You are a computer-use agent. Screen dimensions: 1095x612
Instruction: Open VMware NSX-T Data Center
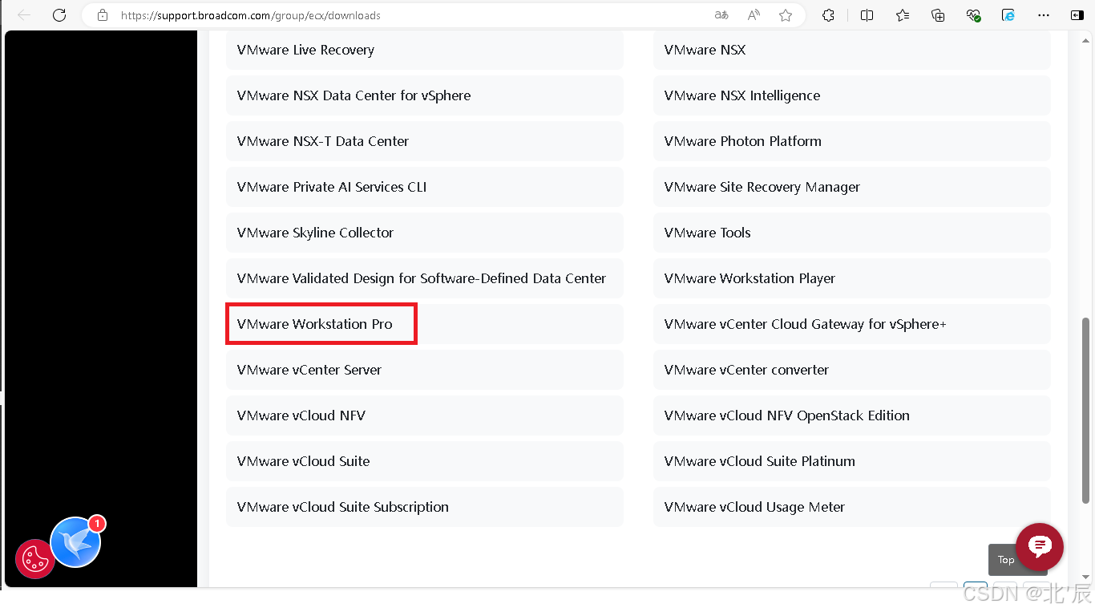click(x=424, y=141)
